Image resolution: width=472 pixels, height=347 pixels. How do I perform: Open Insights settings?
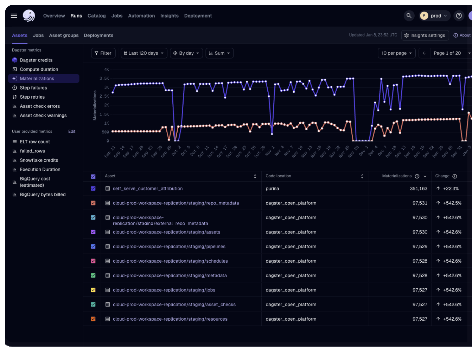(425, 35)
